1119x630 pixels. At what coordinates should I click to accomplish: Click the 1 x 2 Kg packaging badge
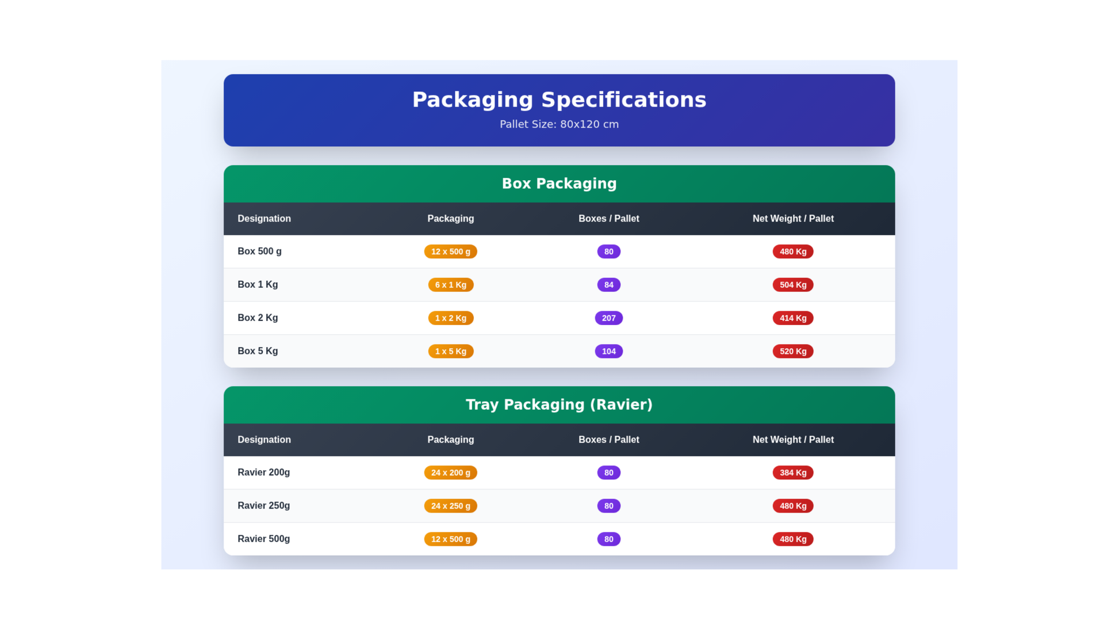coord(450,318)
